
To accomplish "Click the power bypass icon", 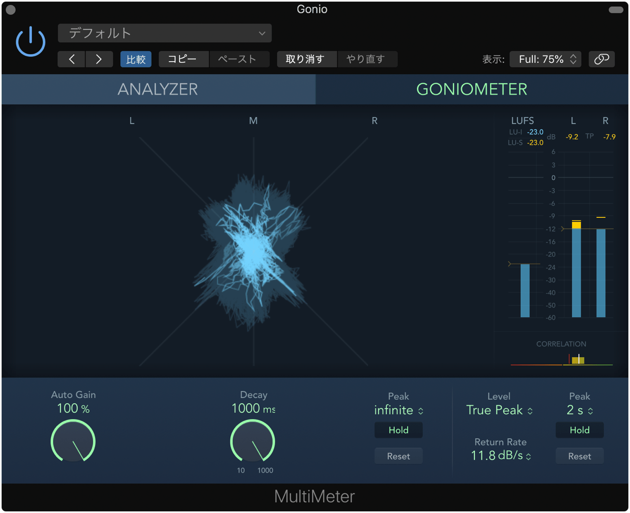I will point(31,41).
